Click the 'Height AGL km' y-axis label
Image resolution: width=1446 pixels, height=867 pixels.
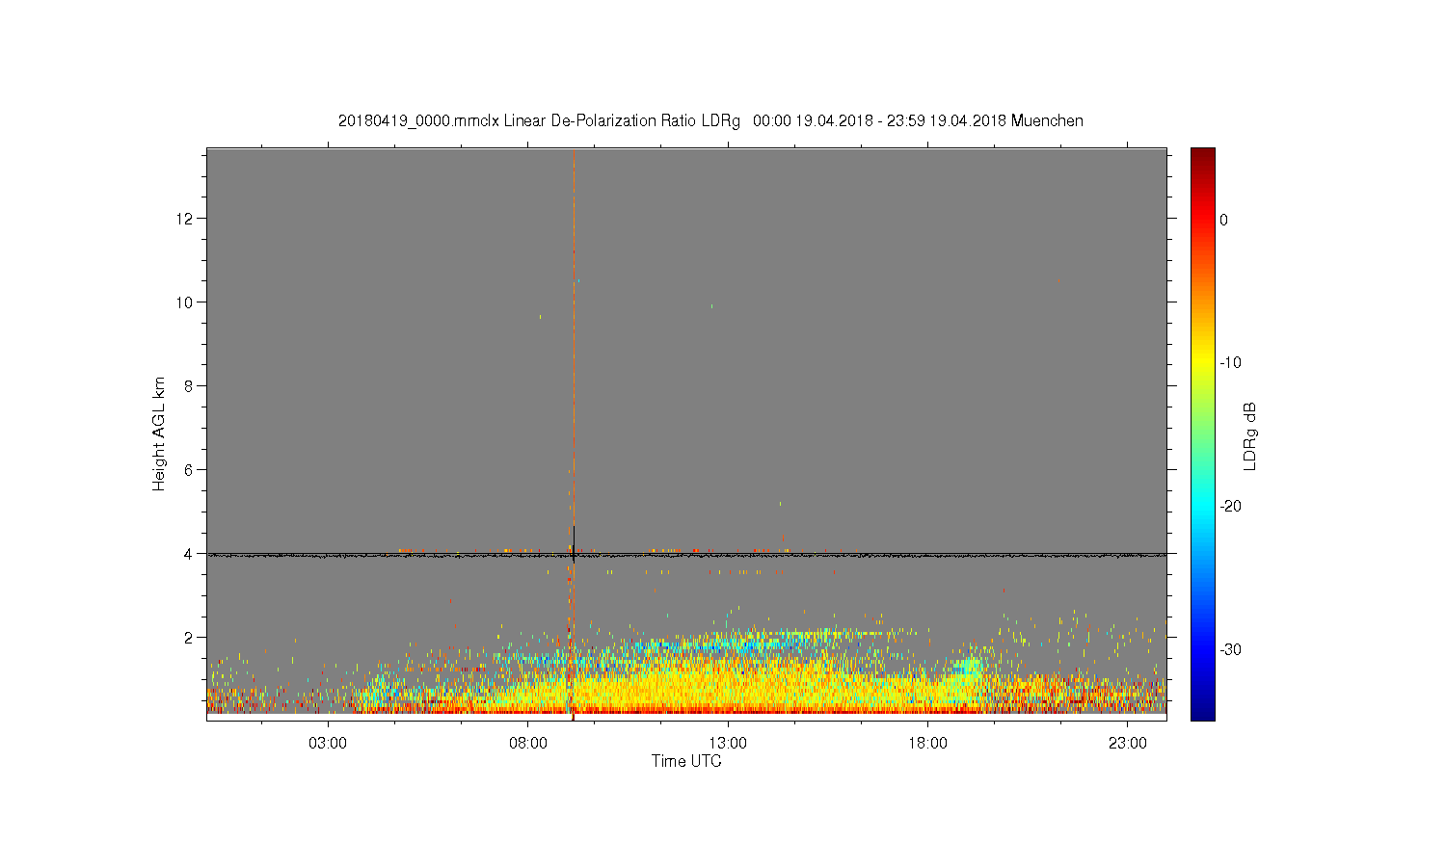click(x=159, y=433)
